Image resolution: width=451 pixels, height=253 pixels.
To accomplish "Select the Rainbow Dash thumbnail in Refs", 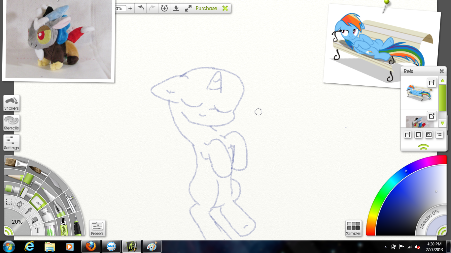I will coord(420,93).
